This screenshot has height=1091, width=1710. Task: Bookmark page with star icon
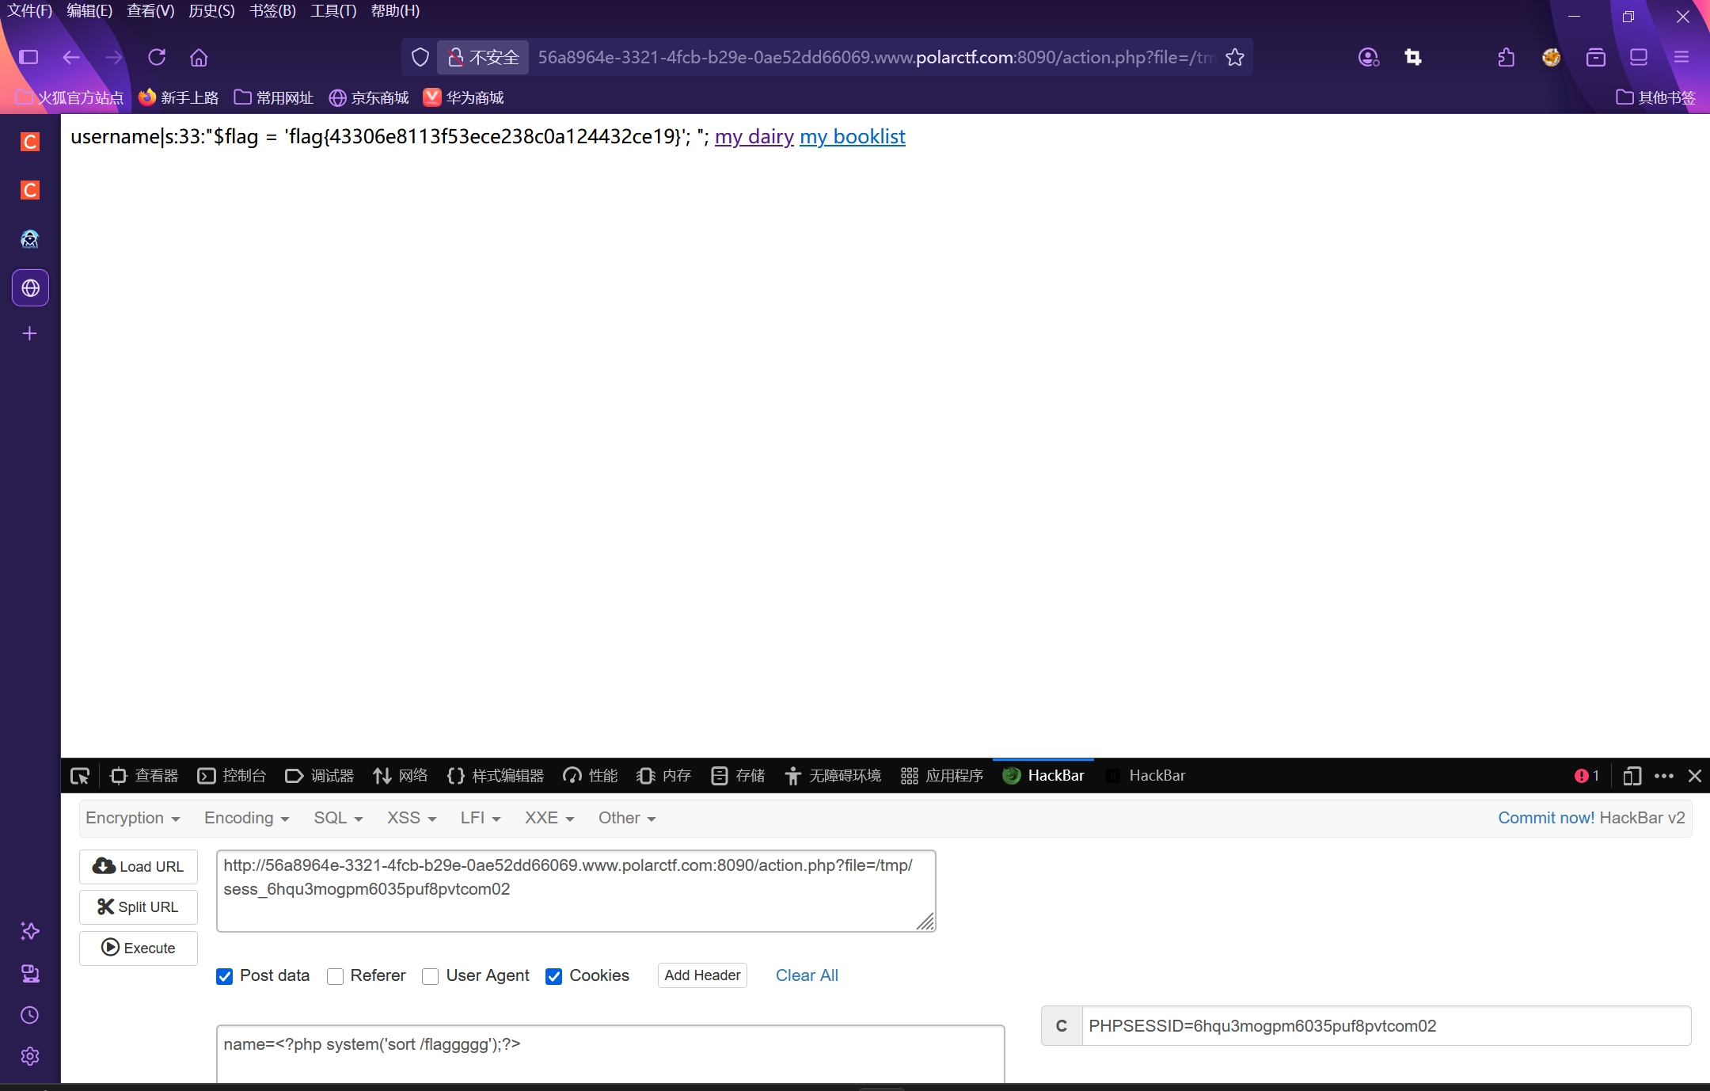coord(1235,57)
